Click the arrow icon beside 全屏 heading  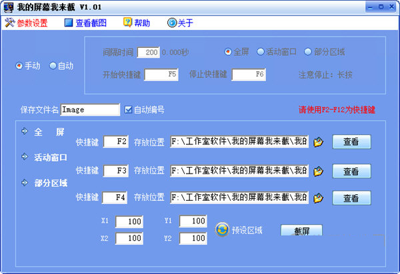pyautogui.click(x=25, y=131)
